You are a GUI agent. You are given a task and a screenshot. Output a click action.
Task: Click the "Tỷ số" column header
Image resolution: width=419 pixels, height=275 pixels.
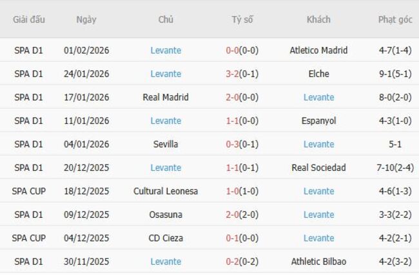tap(242, 19)
